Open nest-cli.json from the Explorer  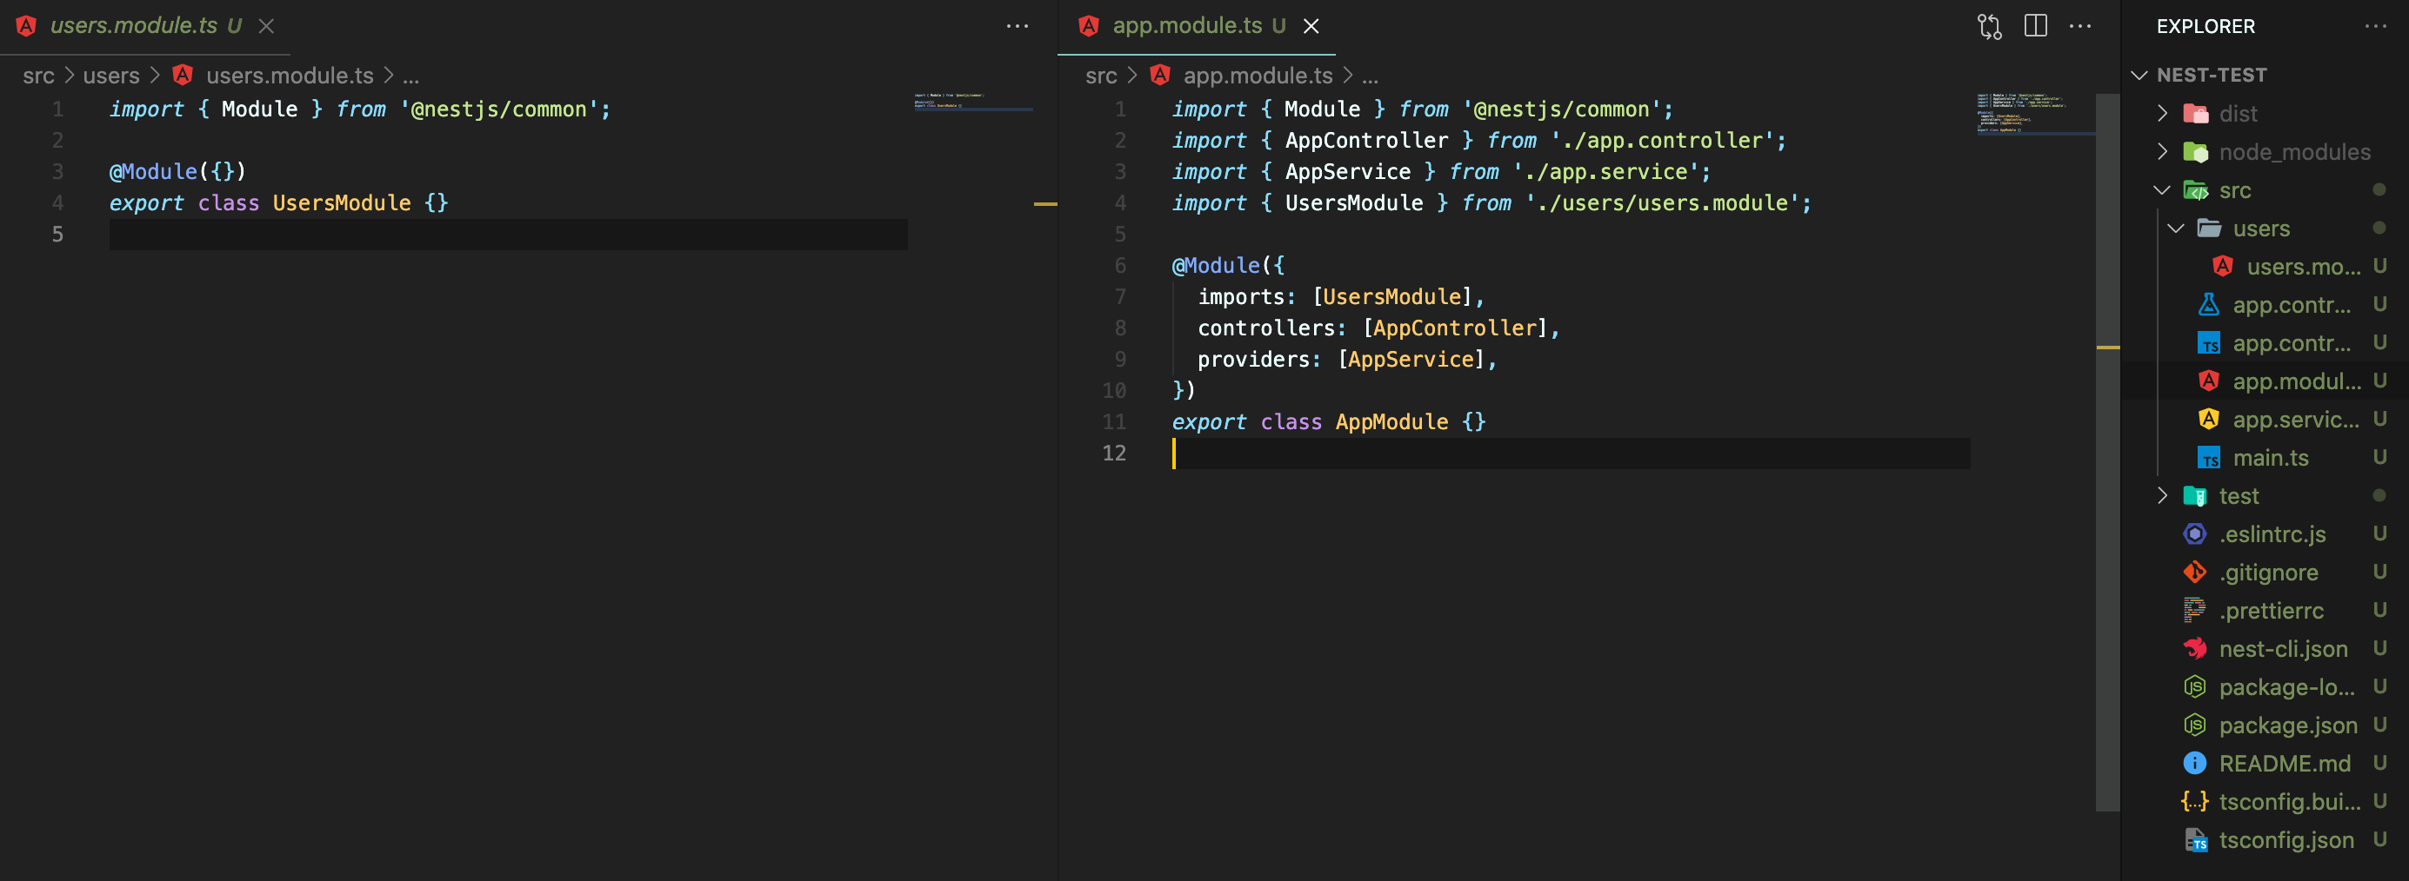click(2283, 648)
